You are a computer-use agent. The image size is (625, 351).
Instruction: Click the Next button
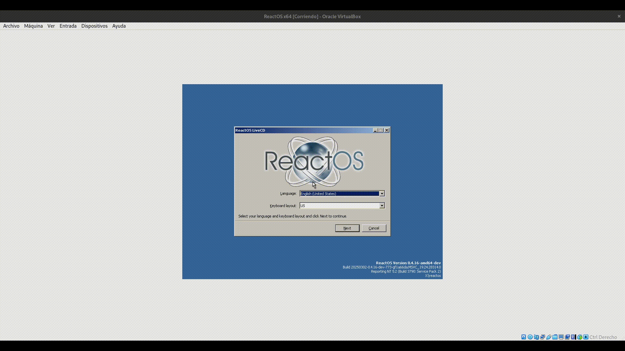347,228
